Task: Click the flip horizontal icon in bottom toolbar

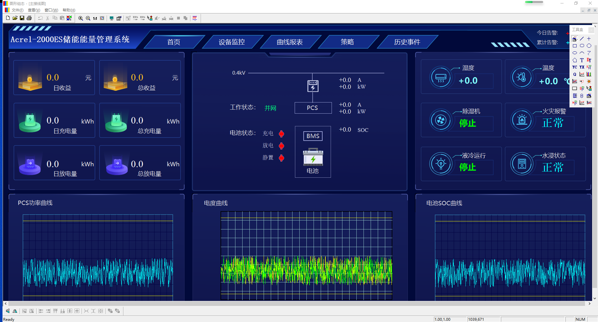Action: 15,311
